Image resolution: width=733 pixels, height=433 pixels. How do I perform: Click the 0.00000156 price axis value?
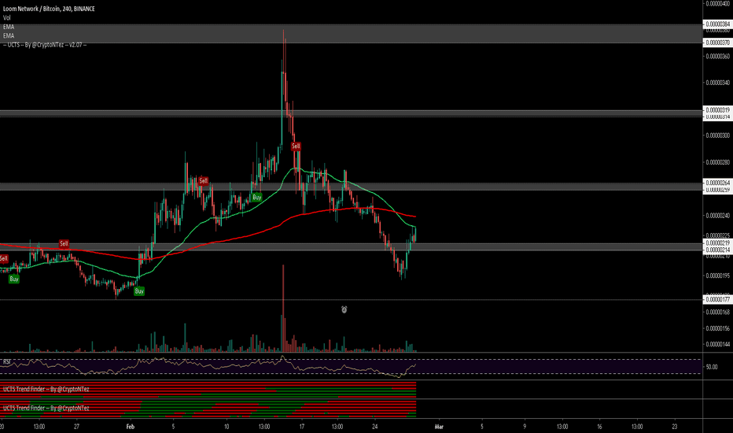coord(717,328)
